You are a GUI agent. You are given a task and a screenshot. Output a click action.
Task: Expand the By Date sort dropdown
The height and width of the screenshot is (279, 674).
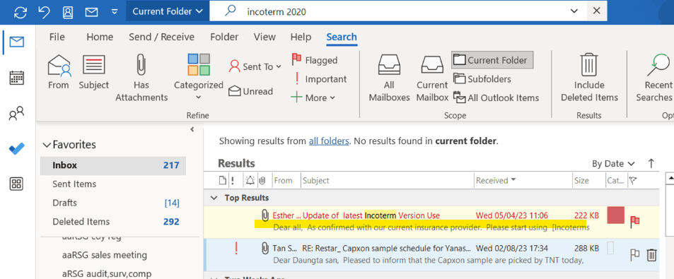613,164
